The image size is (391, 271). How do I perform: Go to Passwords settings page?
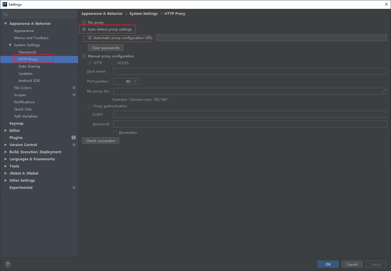point(27,52)
